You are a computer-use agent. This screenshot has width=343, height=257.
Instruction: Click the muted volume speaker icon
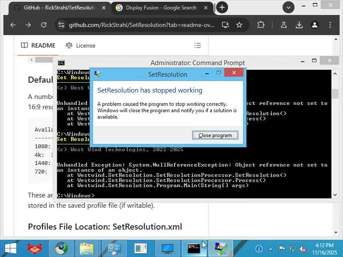303,249
